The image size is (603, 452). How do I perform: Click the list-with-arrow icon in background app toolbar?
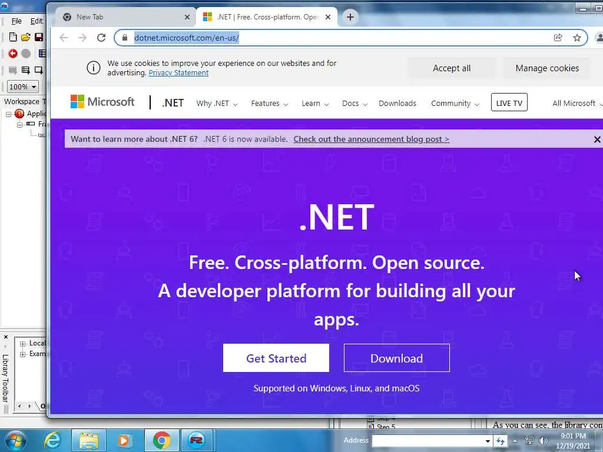click(26, 70)
